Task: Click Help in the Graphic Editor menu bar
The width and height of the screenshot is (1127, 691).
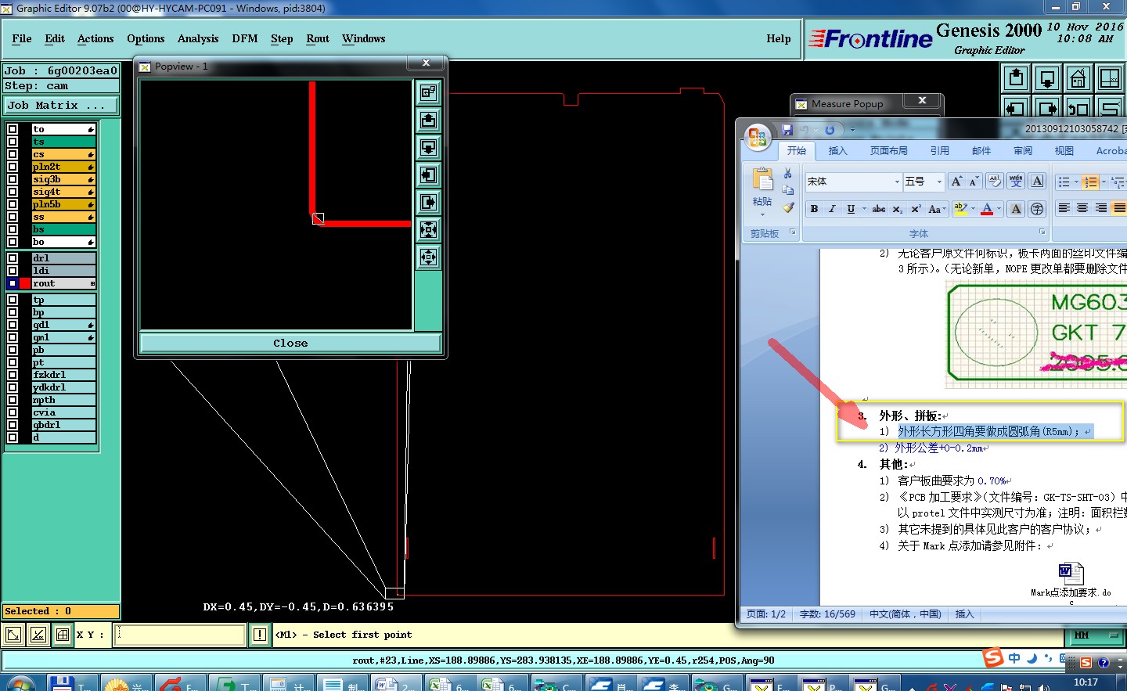Action: pos(779,38)
